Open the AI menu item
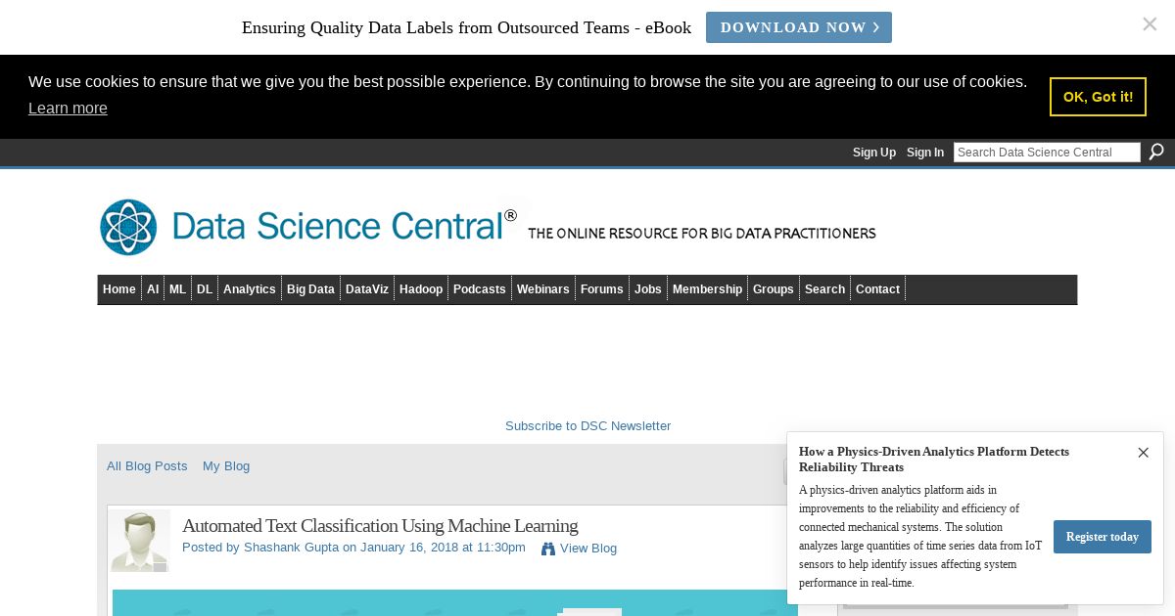The height and width of the screenshot is (616, 1175). [x=153, y=289]
